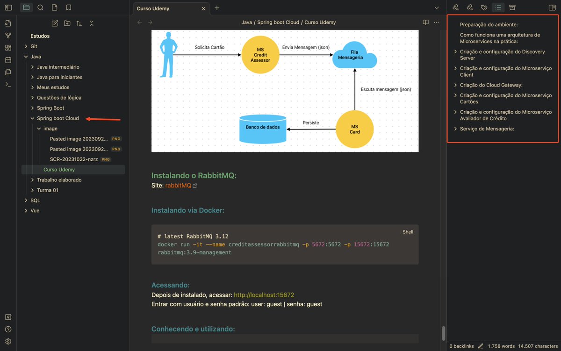
Task: Create a new note
Action: pyautogui.click(x=54, y=22)
